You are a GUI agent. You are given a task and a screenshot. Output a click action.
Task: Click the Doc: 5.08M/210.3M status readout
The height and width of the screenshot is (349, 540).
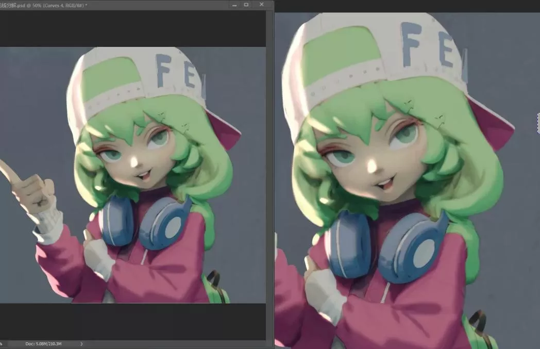coord(43,344)
